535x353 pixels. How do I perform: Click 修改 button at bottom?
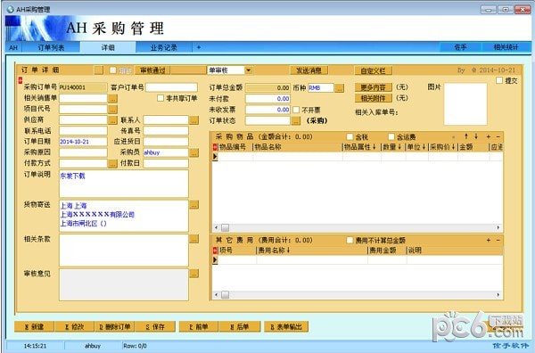point(74,326)
